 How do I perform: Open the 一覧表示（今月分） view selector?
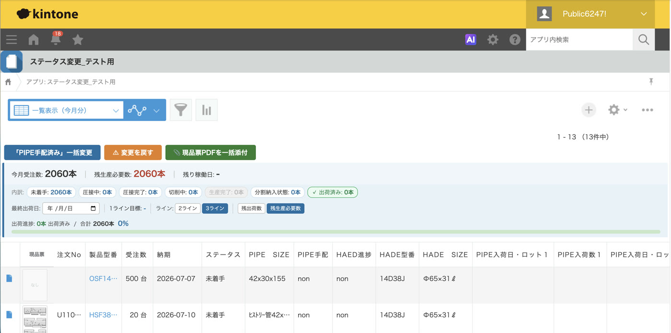66,111
